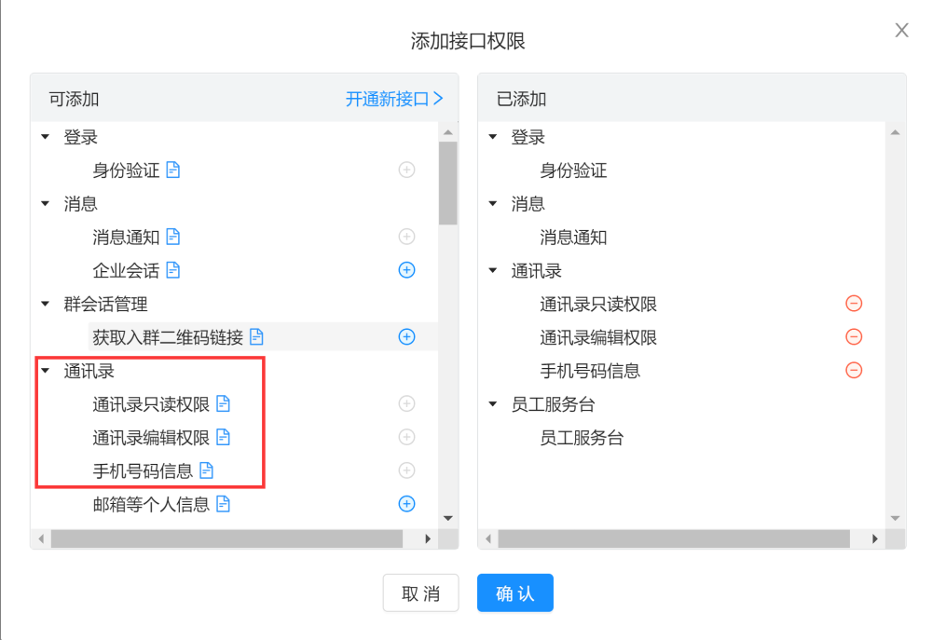Image resolution: width=932 pixels, height=640 pixels.
Task: Collapse 员工服务台 group in 已添加 panel
Action: [493, 404]
